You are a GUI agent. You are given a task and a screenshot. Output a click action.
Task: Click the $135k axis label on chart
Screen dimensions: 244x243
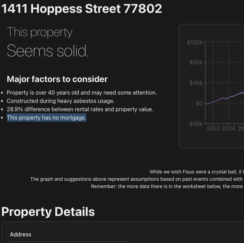(195, 42)
